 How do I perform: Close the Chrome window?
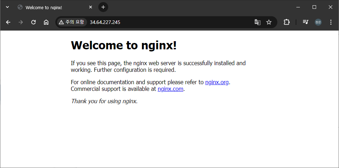330,7
